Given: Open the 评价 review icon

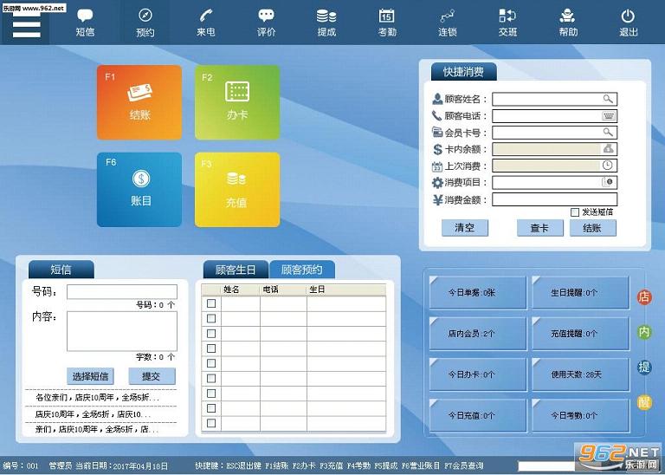Looking at the screenshot, I should (x=267, y=23).
